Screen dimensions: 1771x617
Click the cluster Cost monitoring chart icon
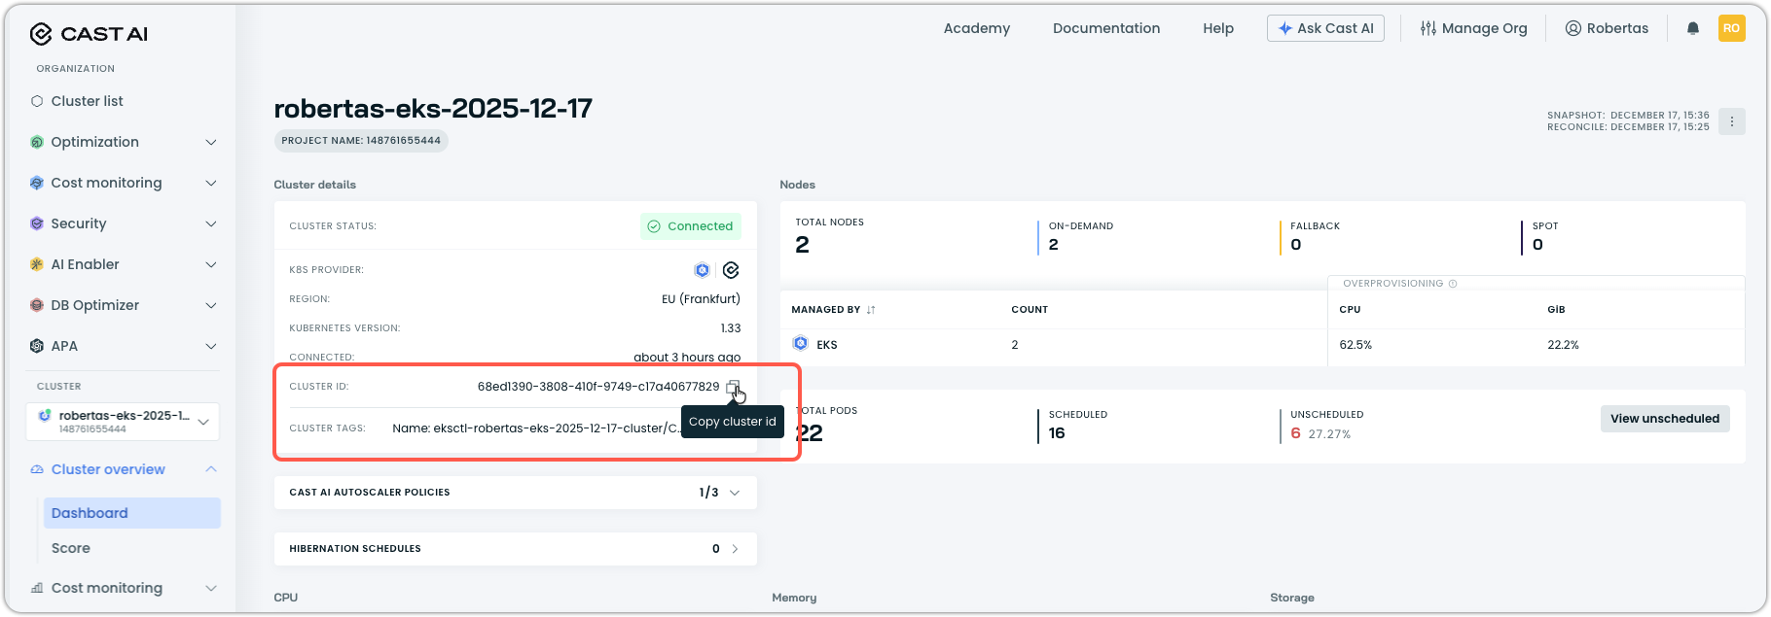pyautogui.click(x=37, y=588)
